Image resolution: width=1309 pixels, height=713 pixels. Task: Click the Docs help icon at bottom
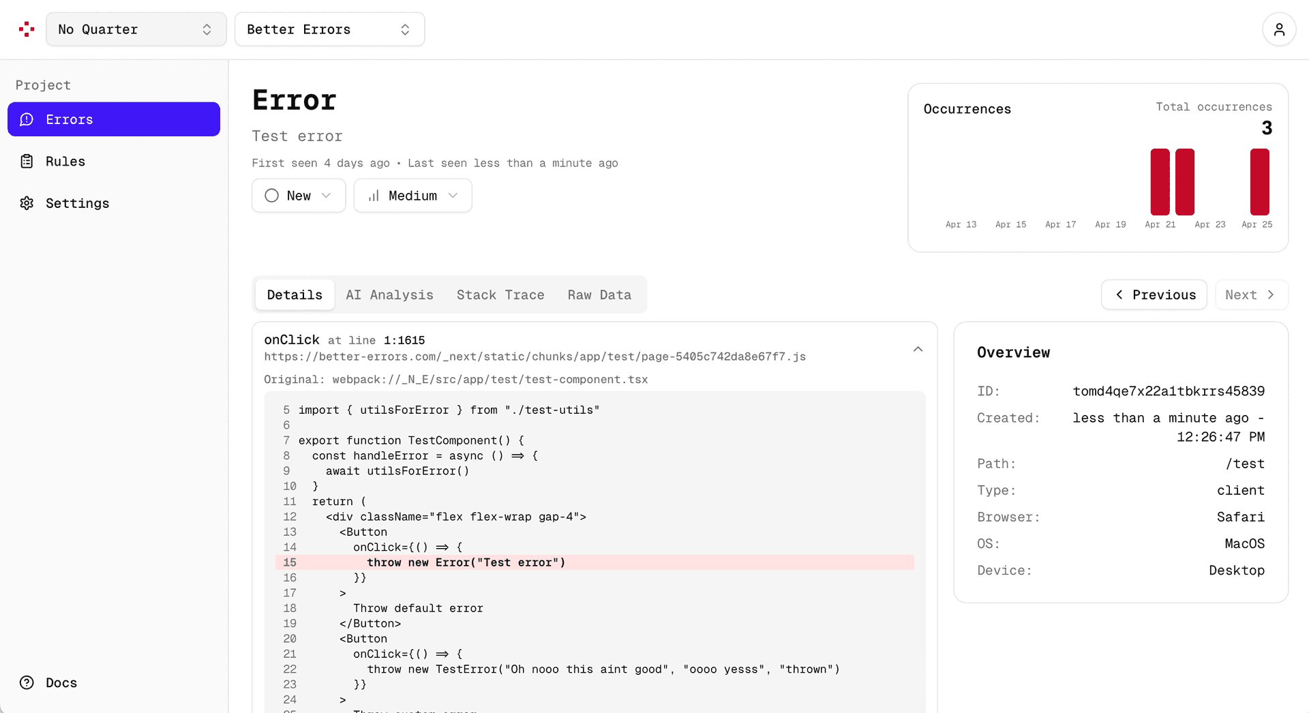click(x=27, y=682)
